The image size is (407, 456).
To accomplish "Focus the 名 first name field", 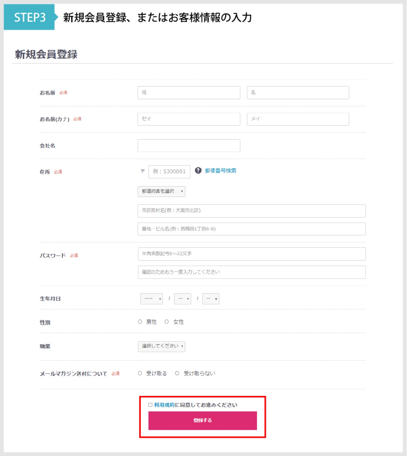I will (x=298, y=92).
